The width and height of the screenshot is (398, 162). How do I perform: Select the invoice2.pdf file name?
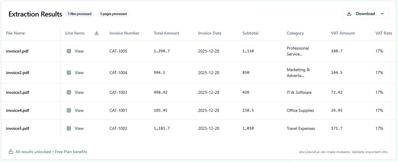(x=17, y=73)
